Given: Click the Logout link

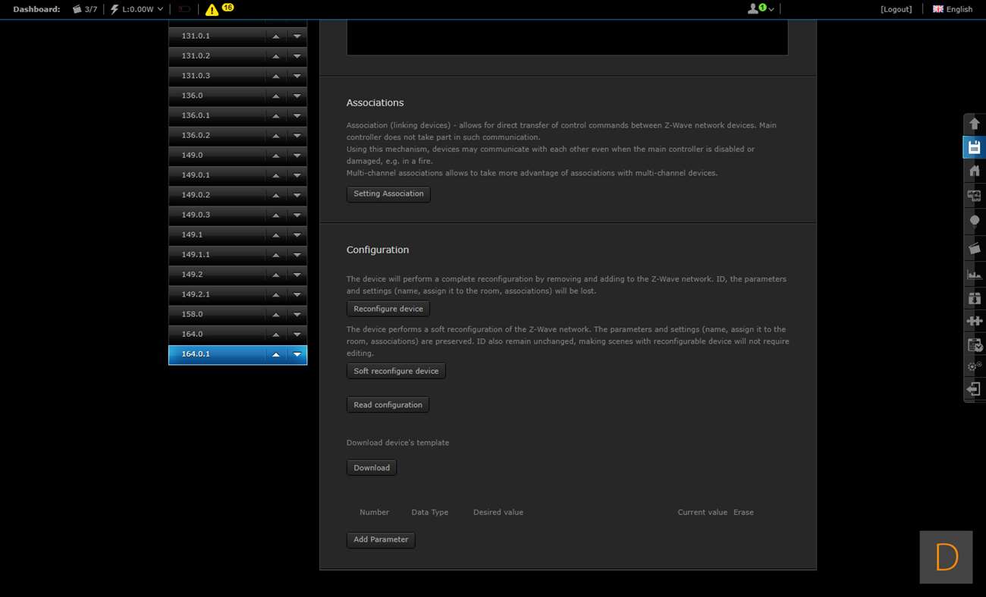Looking at the screenshot, I should tap(896, 9).
